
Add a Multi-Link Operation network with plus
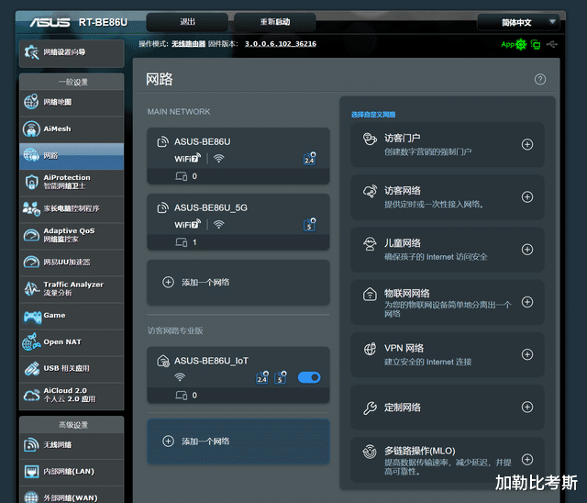(x=527, y=460)
